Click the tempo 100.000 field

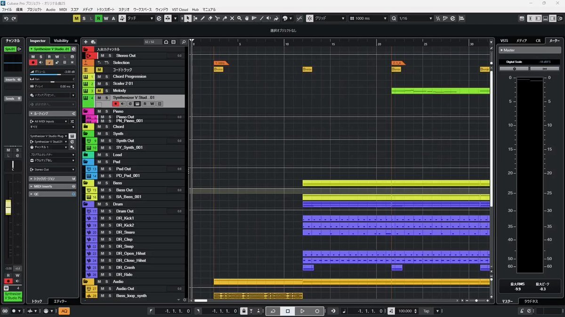click(x=405, y=311)
